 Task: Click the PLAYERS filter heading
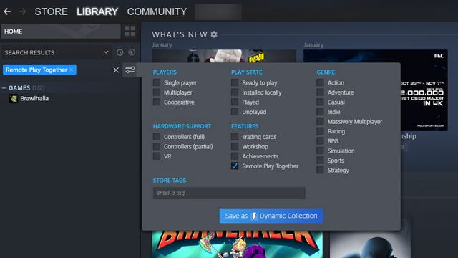click(x=165, y=72)
